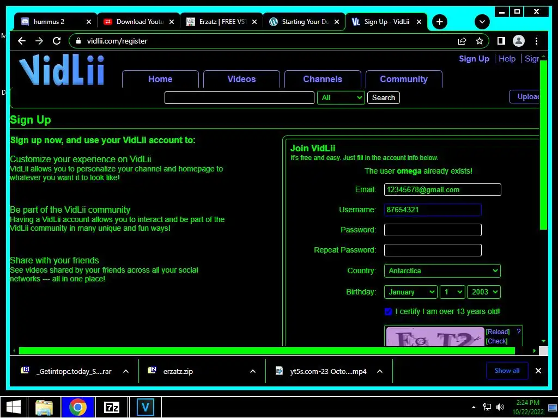558x418 pixels.
Task: Click the green horizontal scrollbar thumb
Action: (x=266, y=351)
